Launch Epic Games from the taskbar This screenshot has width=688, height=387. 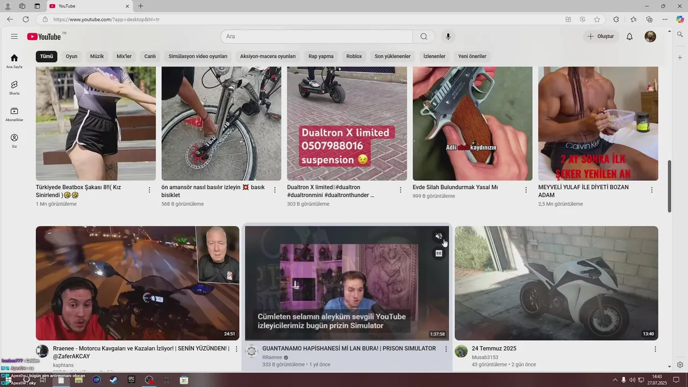pos(131,380)
